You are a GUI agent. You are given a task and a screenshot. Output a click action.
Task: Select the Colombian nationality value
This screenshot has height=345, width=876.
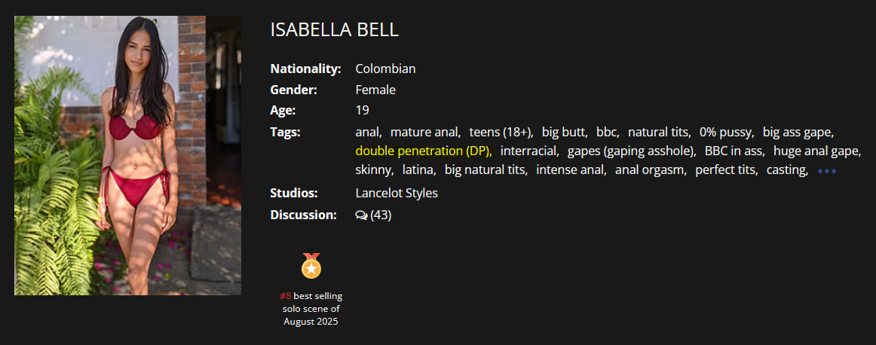[385, 69]
